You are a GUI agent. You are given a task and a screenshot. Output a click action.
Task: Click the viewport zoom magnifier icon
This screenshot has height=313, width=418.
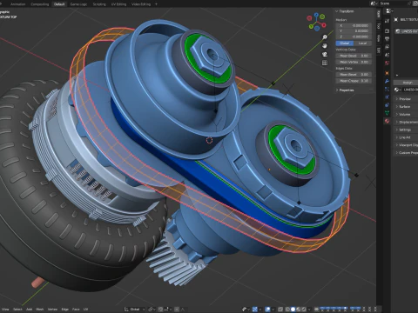[x=325, y=37]
